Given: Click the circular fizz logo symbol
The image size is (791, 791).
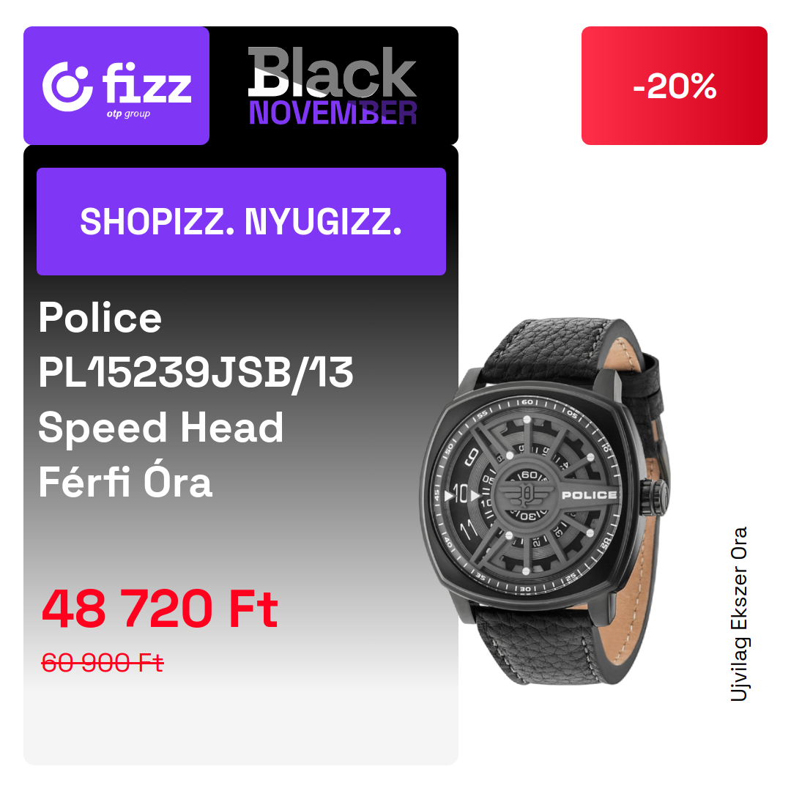Looking at the screenshot, I should (67, 86).
